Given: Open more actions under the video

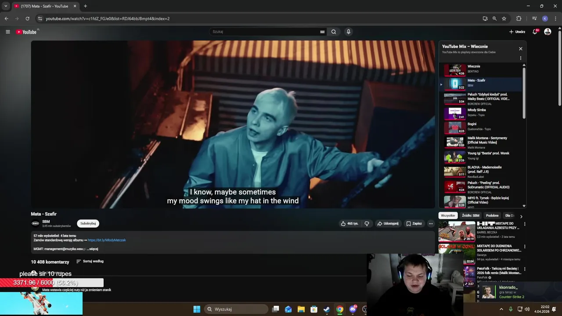Looking at the screenshot, I should click(x=431, y=223).
